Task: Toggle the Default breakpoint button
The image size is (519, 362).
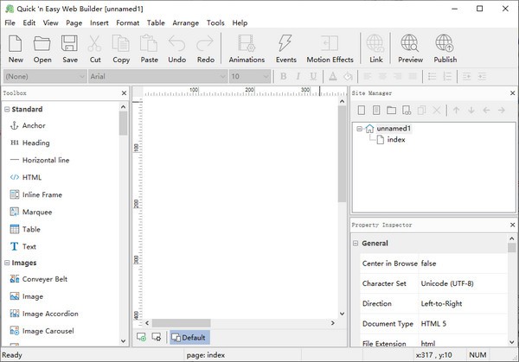Action: [189, 338]
